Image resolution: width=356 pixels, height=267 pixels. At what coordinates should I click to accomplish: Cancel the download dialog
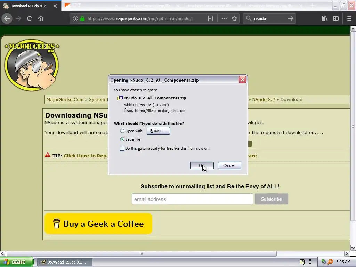tap(229, 165)
